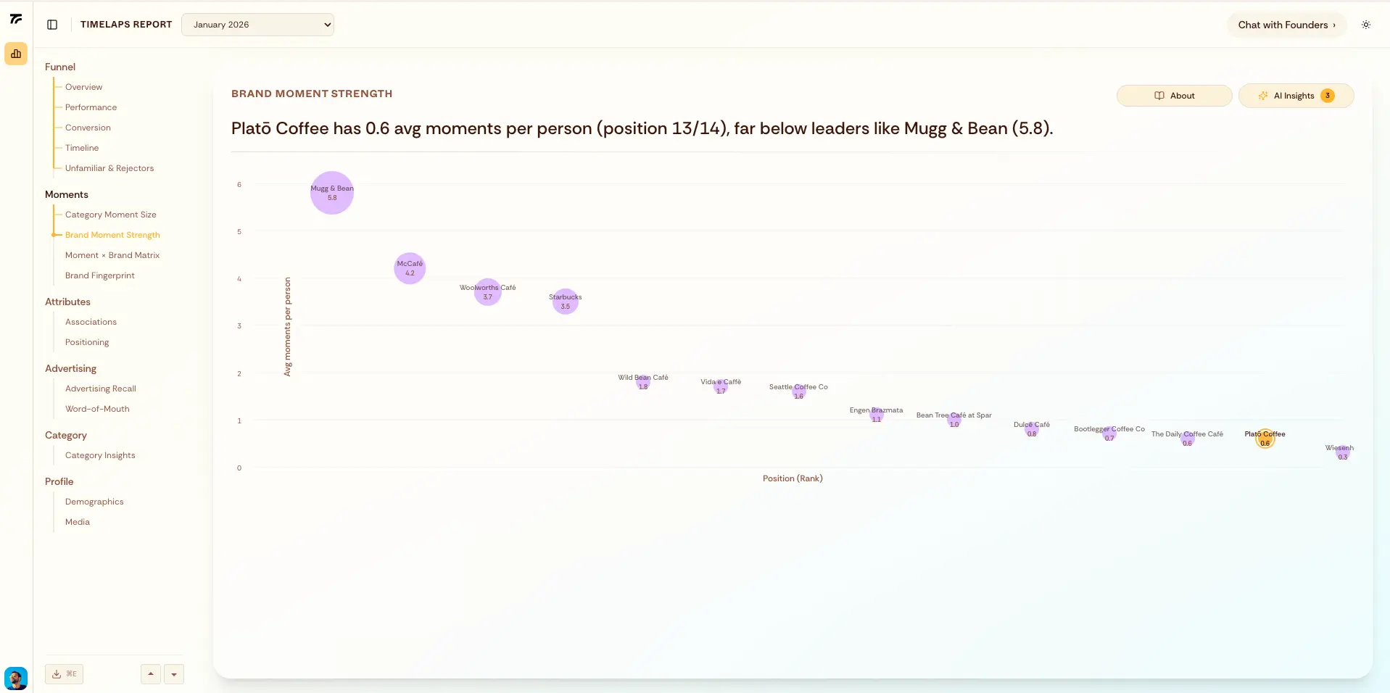This screenshot has width=1390, height=693.
Task: Open Word-of-Mouth page
Action: pyautogui.click(x=97, y=409)
